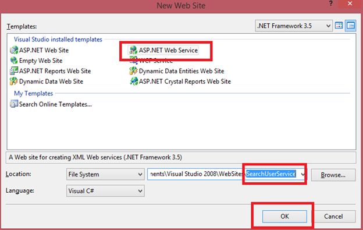This screenshot has width=363, height=230.
Task: Close the New Web Site dialog
Action: pyautogui.click(x=350, y=3)
